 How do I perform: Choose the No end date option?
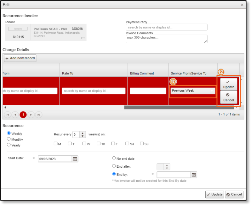tap(114, 159)
